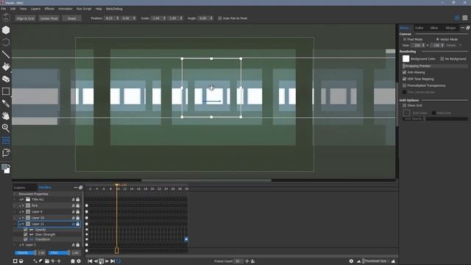Step back one frame

tap(96, 261)
